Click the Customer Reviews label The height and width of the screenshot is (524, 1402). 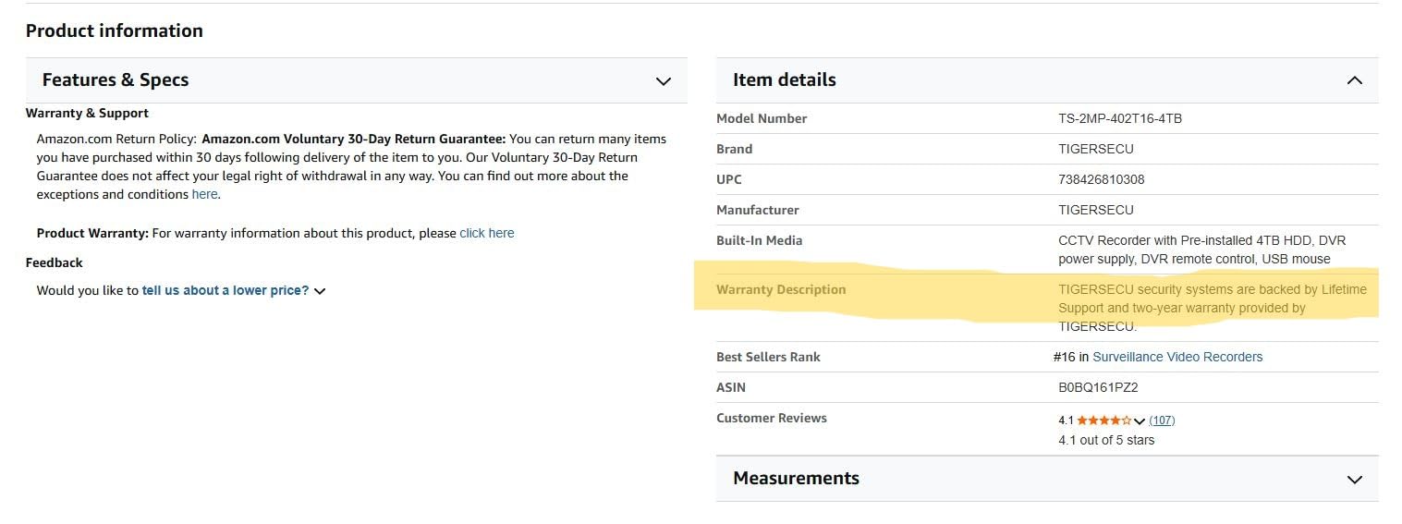772,418
